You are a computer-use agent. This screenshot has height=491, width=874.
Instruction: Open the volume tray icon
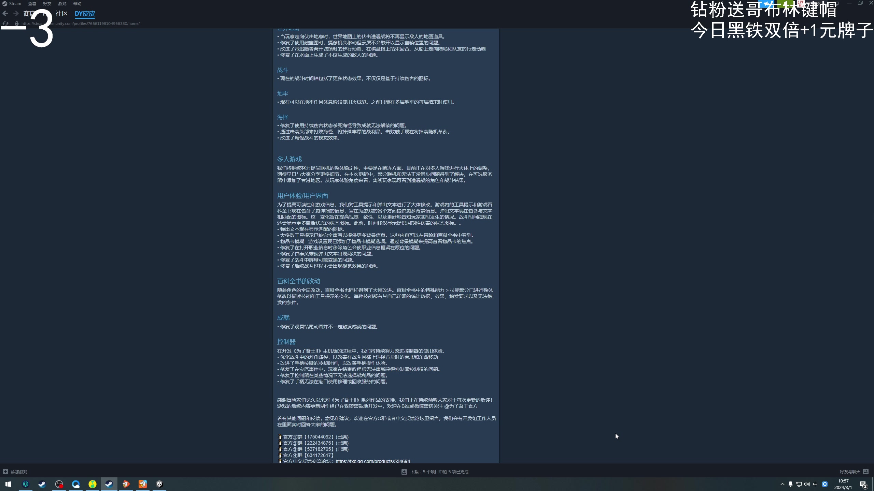[x=807, y=484]
